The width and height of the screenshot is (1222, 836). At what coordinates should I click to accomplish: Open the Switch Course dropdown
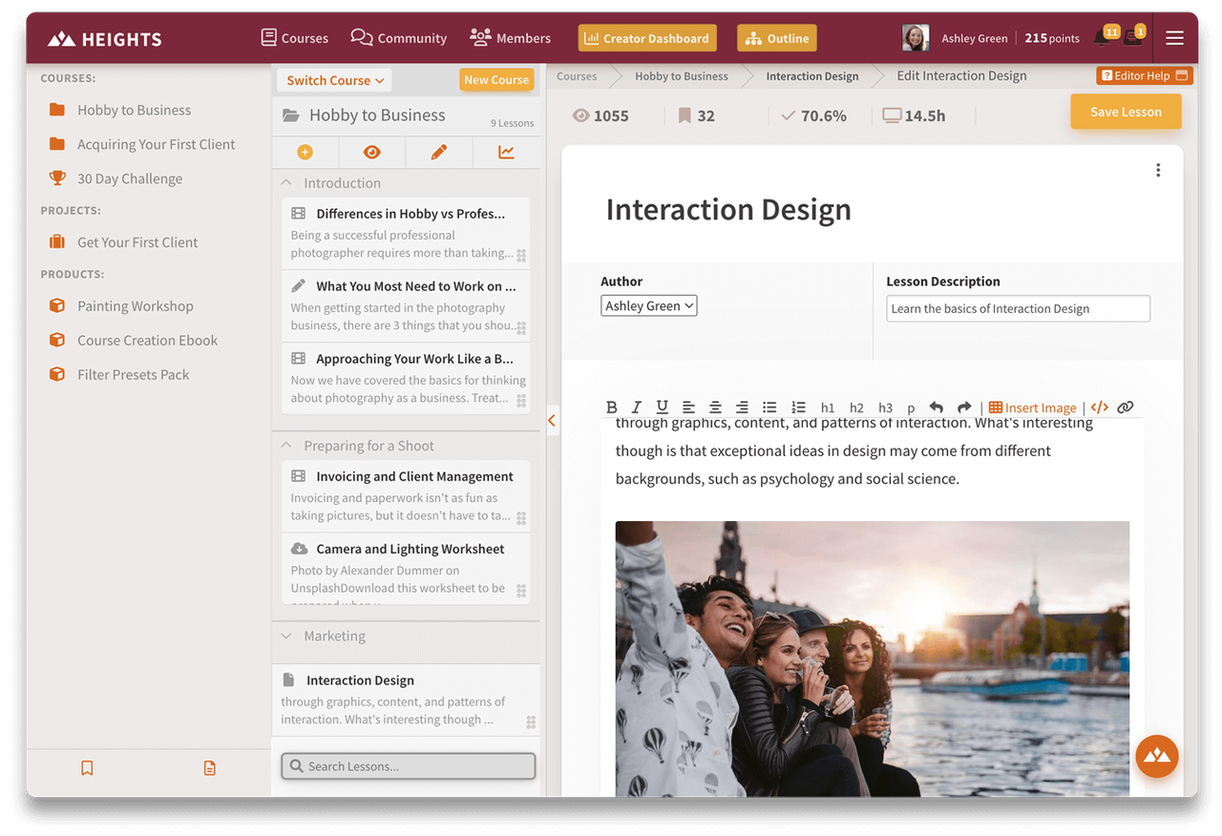335,80
